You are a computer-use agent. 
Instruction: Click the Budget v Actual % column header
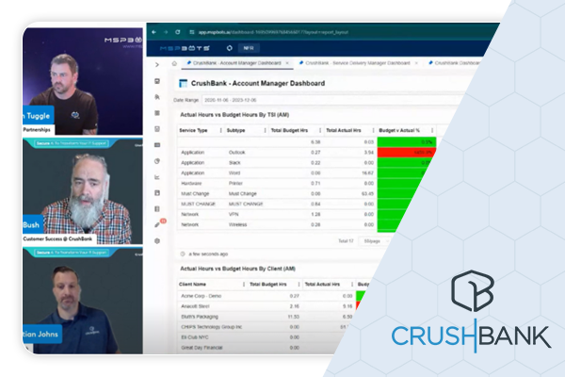(399, 130)
